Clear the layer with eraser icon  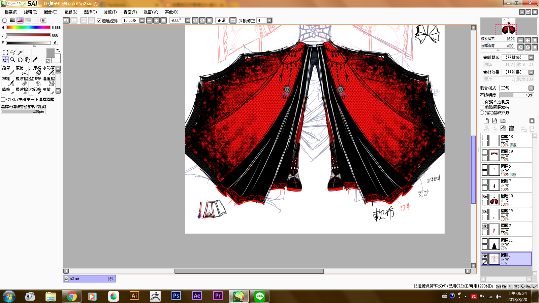coord(503,128)
